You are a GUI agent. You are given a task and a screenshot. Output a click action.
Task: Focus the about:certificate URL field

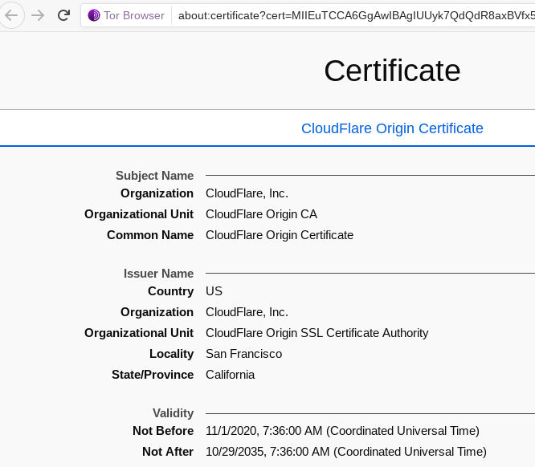tap(353, 15)
